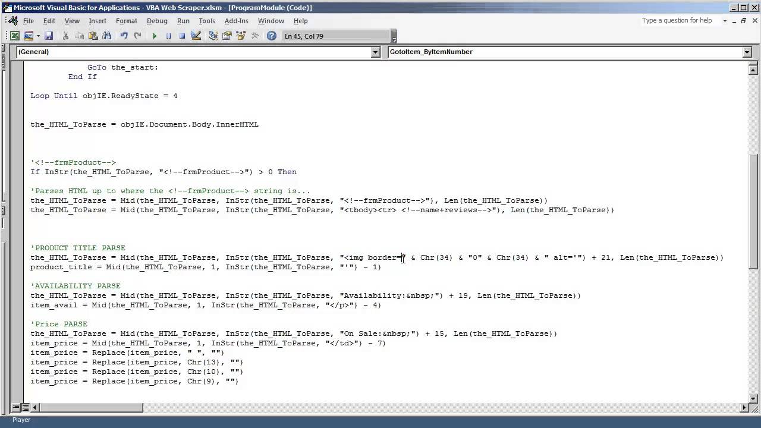Viewport: 761px width, 428px height.
Task: Open the Toolbox icon
Action: coord(254,36)
